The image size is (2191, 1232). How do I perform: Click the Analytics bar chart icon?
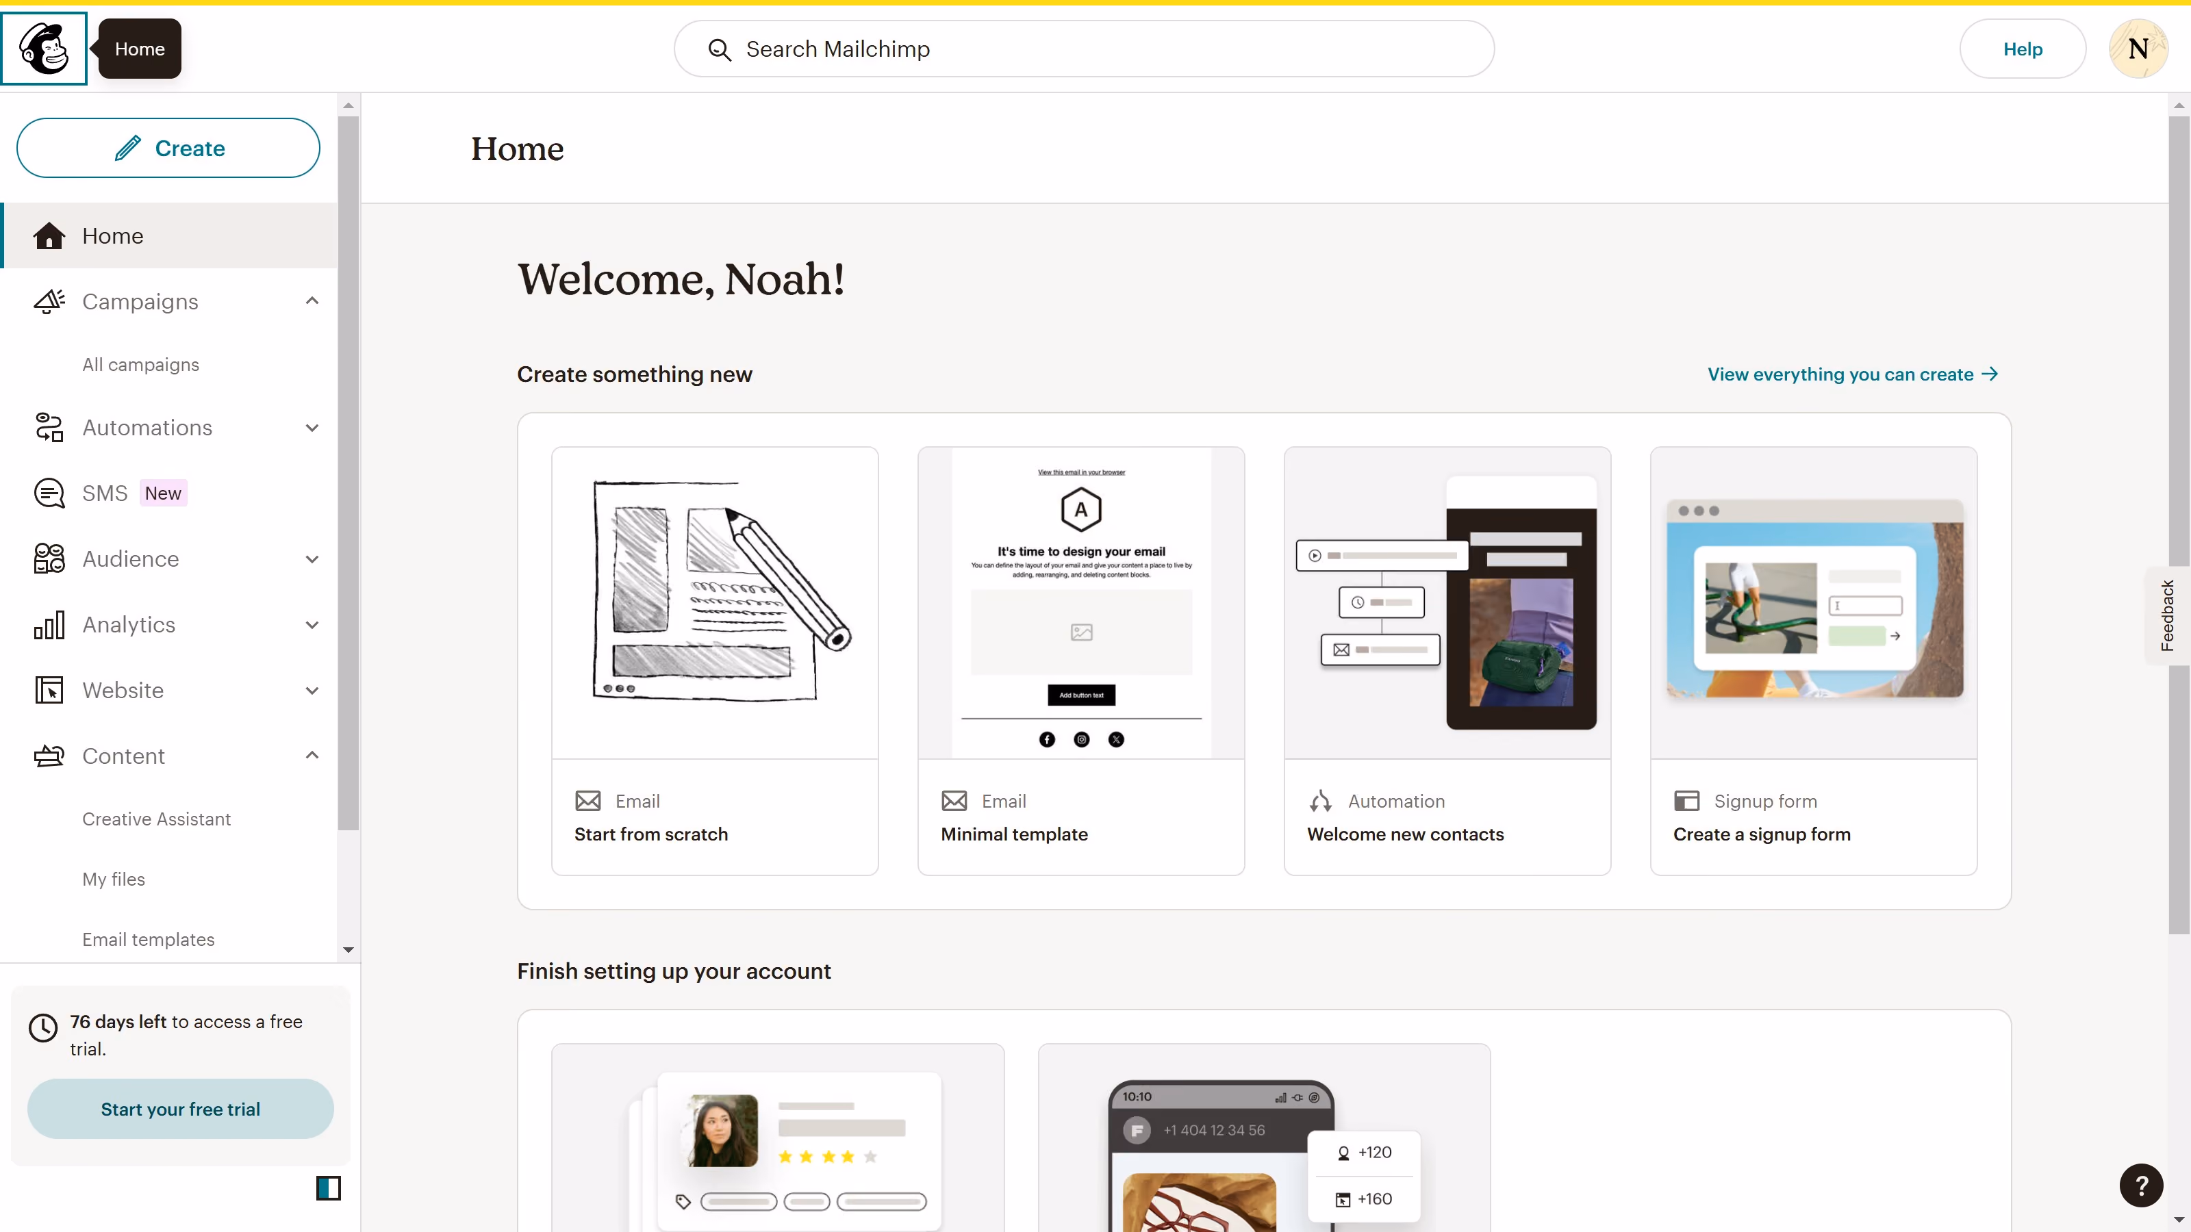[x=49, y=625]
